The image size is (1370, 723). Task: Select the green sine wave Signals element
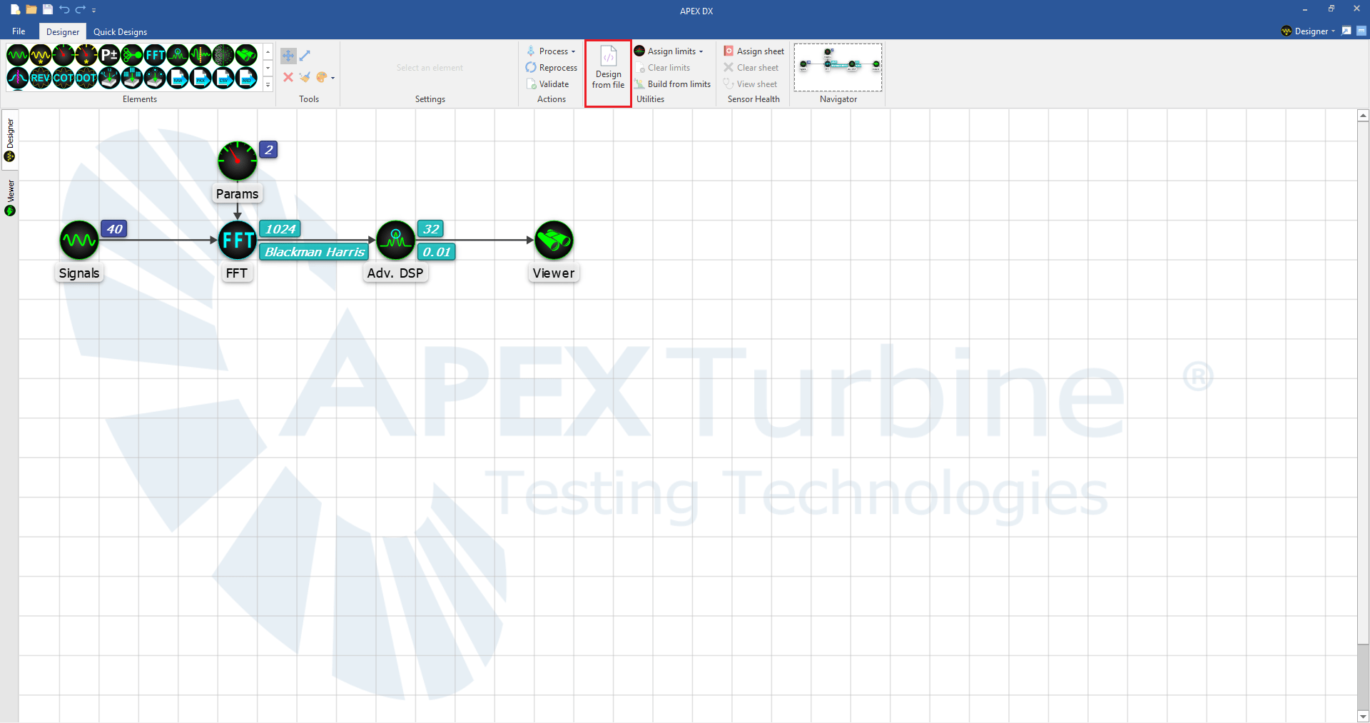18,55
